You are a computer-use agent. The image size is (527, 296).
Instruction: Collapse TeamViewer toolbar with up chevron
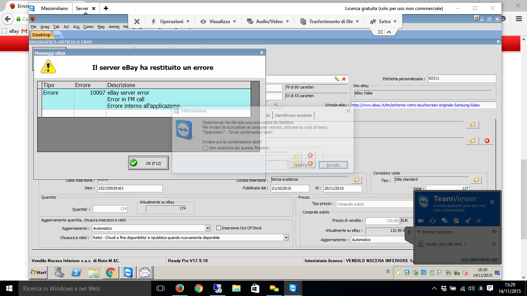(x=389, y=32)
